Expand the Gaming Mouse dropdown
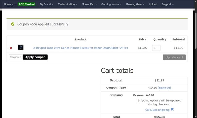This screenshot has height=118, width=197. click(x=111, y=4)
